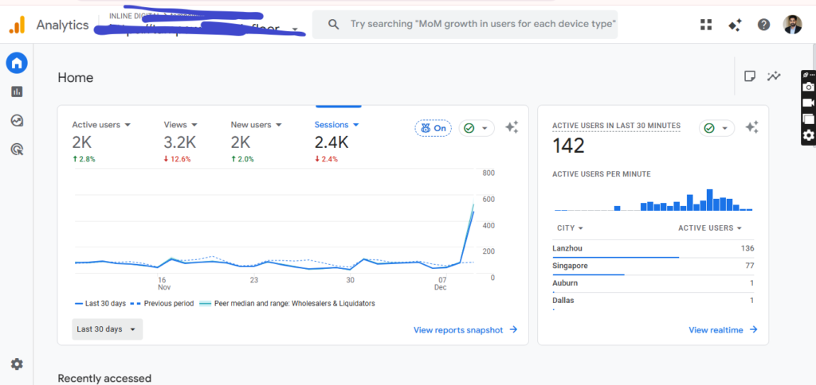816x385 pixels.
Task: Open the New users metric dropdown
Action: tap(256, 125)
